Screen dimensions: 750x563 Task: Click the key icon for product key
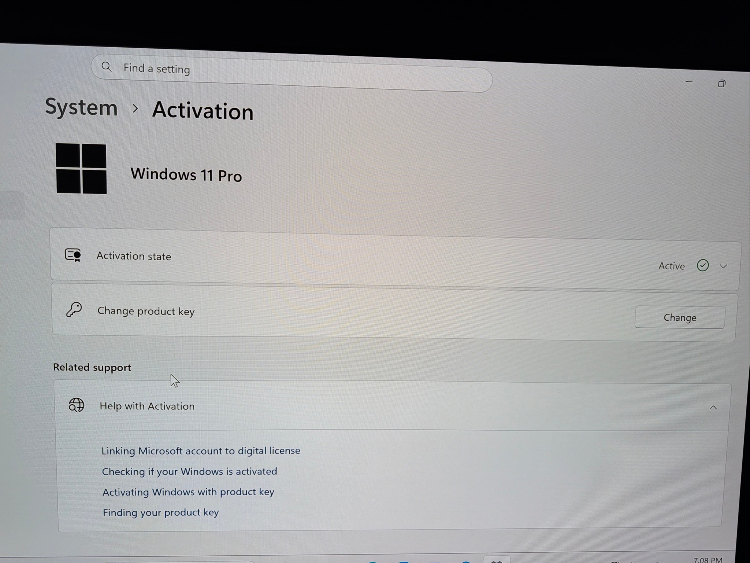click(x=74, y=310)
